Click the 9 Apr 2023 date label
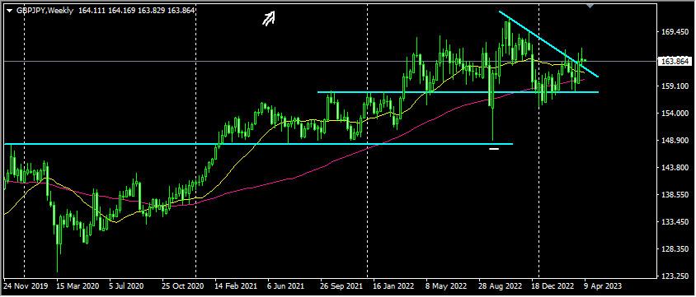 [600, 285]
